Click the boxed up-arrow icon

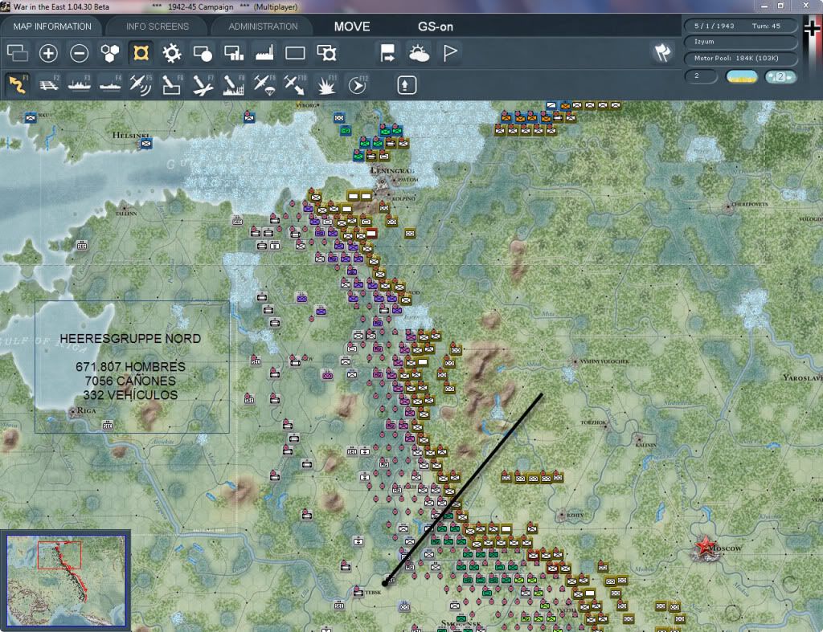407,85
